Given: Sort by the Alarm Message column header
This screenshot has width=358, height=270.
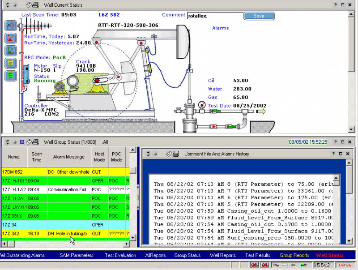Looking at the screenshot, I should [69, 157].
